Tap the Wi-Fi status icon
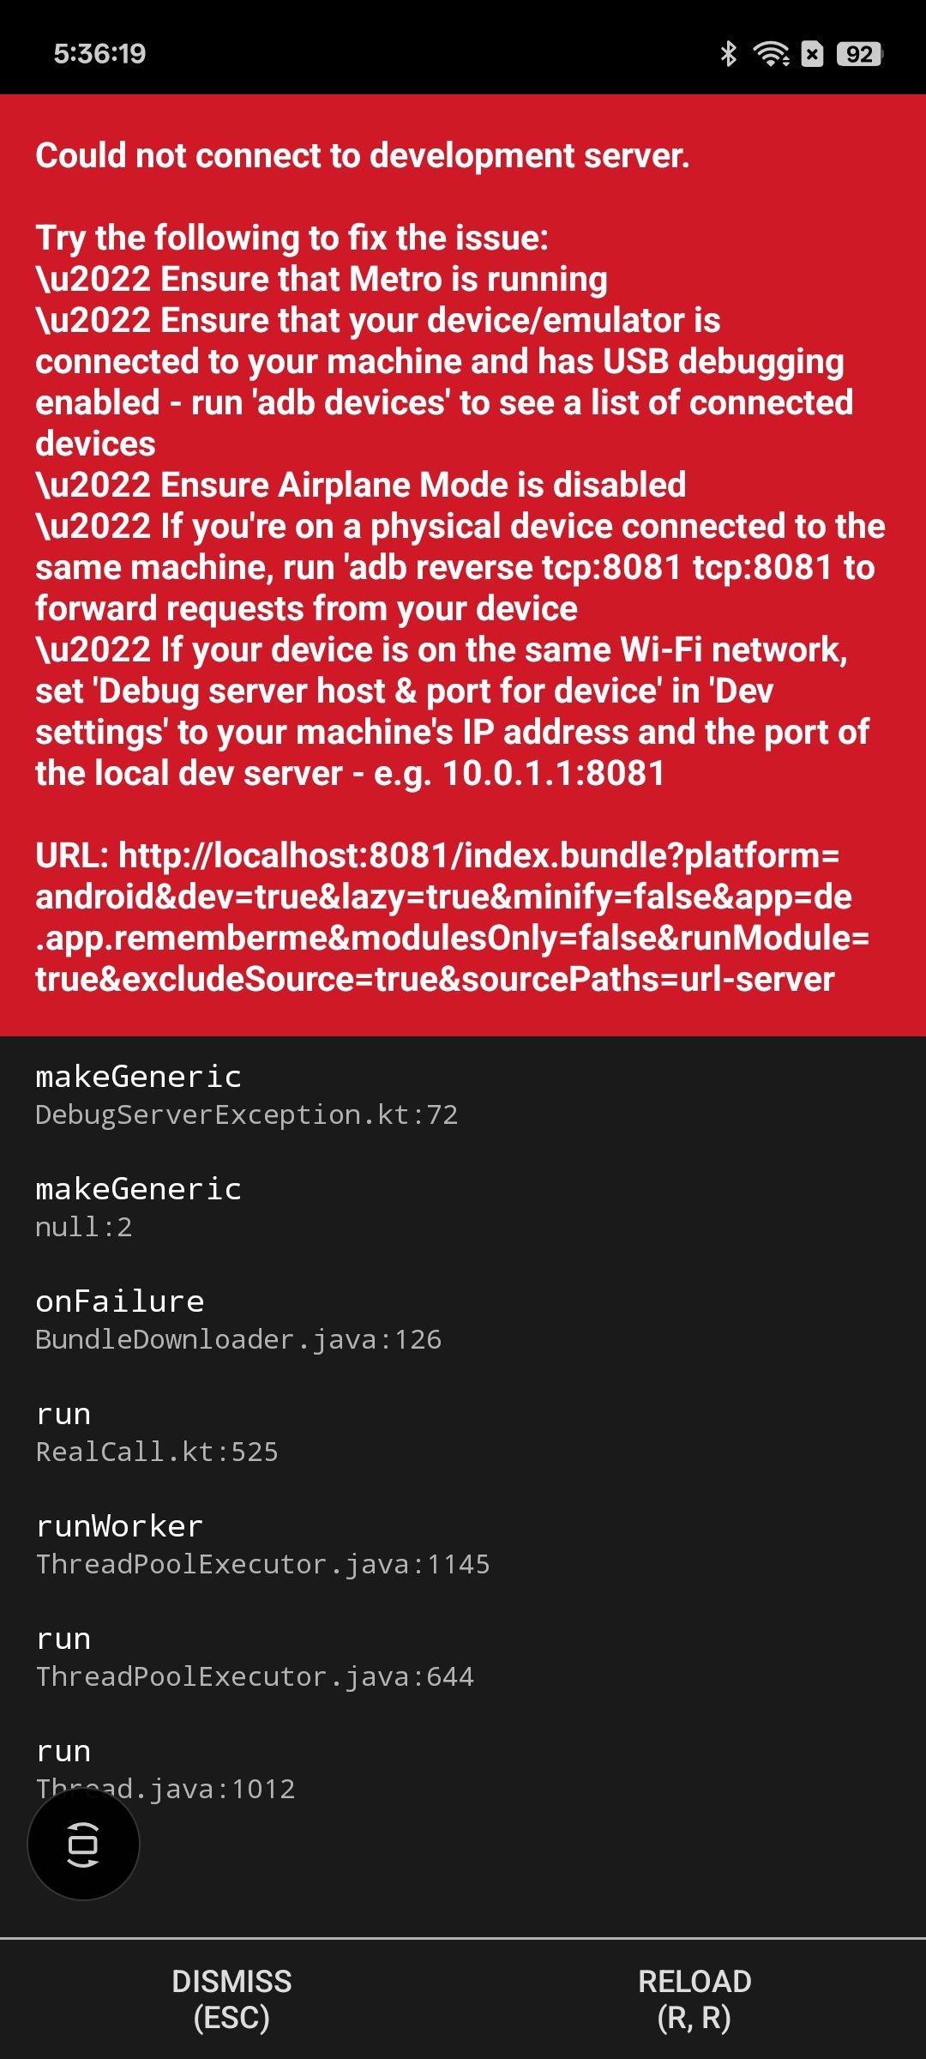Screen dimensions: 926x2059 tap(771, 54)
